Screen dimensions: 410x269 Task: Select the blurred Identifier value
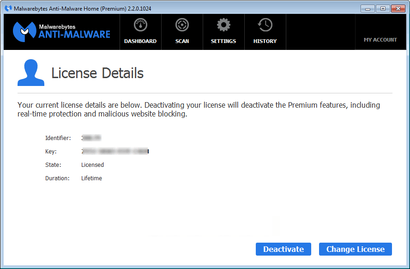tap(91, 138)
